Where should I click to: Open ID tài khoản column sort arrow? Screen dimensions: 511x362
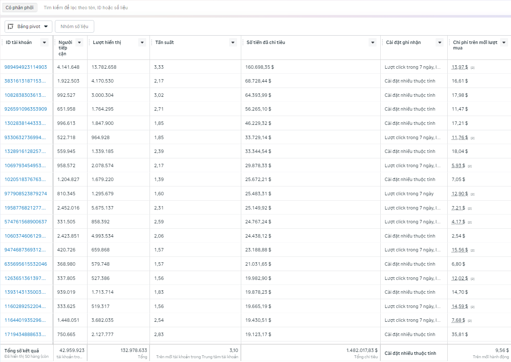pyautogui.click(x=45, y=42)
